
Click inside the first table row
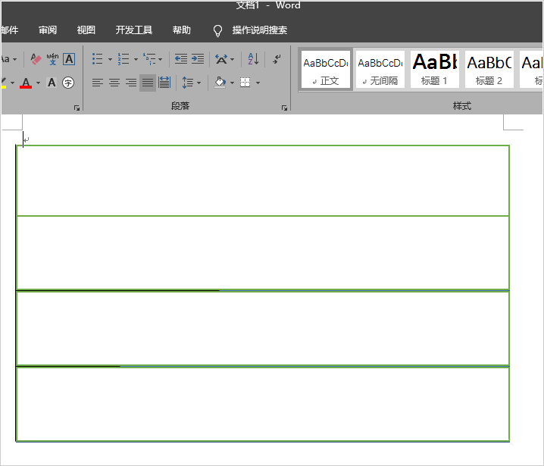coord(263,180)
